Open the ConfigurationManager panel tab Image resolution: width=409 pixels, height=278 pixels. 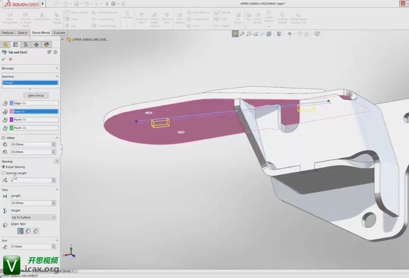(26, 45)
